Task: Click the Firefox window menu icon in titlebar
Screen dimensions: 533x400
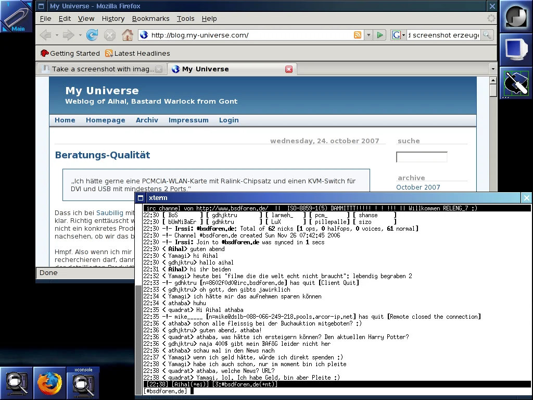Action: 41,6
